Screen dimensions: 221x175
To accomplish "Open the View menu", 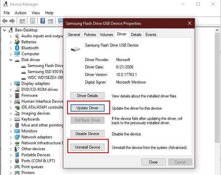I will (x=35, y=13).
